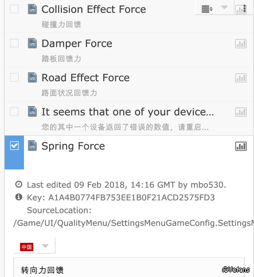Tick the Road Effect Force checkbox

point(14,77)
